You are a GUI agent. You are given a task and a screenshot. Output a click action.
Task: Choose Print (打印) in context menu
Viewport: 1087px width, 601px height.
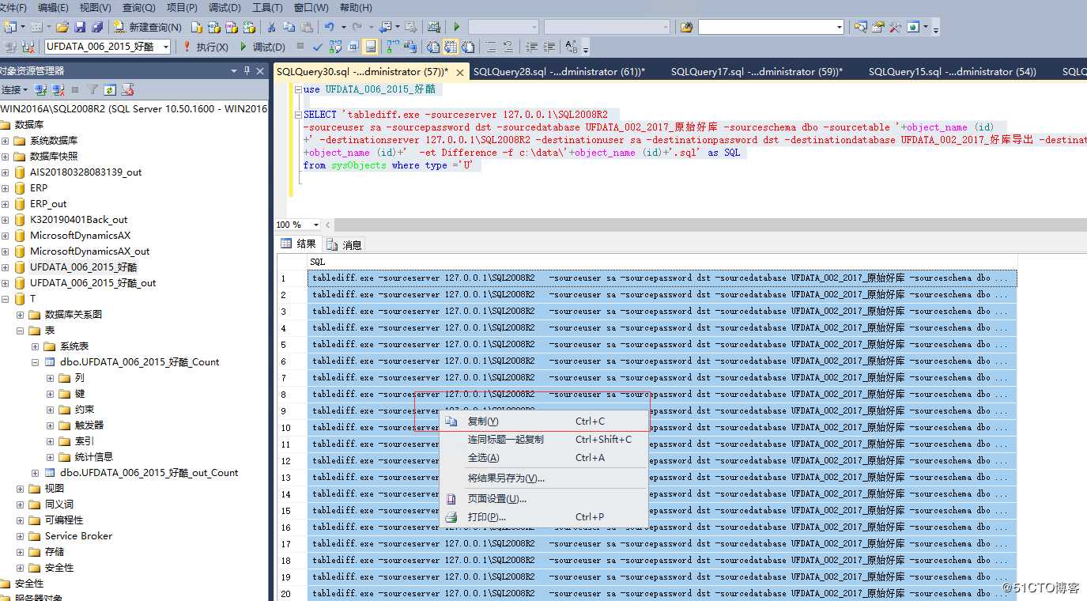tap(543, 517)
